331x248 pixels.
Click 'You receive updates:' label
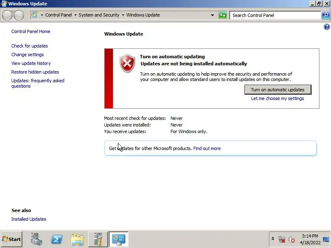pos(125,131)
